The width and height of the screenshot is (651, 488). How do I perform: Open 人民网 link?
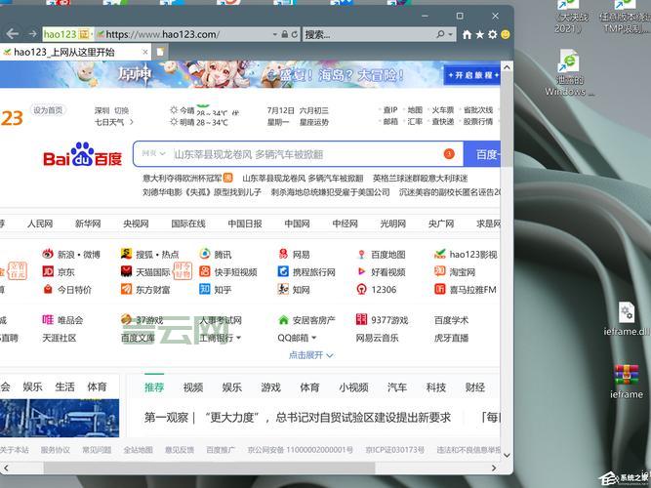[x=40, y=224]
